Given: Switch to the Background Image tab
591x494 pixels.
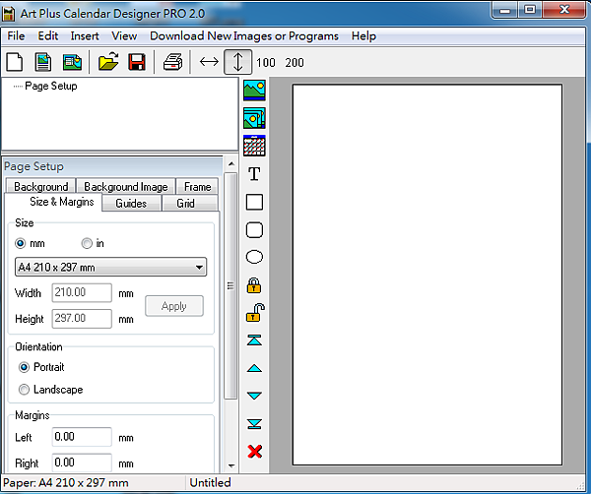Looking at the screenshot, I should (x=126, y=187).
